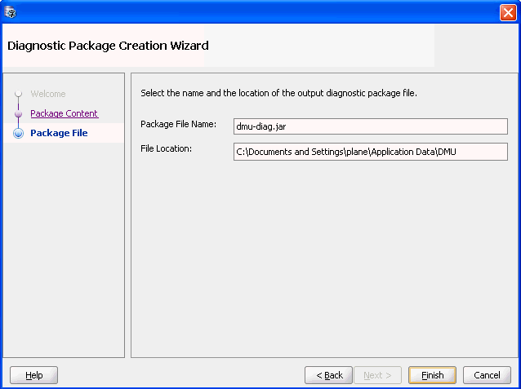
Task: Click the purple Package Content step bullet
Action: pos(18,114)
